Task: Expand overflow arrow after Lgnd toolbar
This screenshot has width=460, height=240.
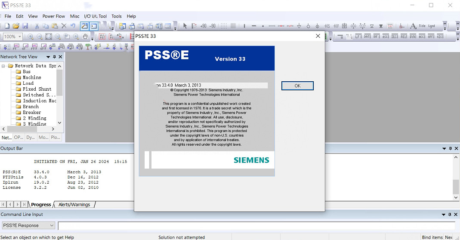Action: pyautogui.click(x=445, y=26)
